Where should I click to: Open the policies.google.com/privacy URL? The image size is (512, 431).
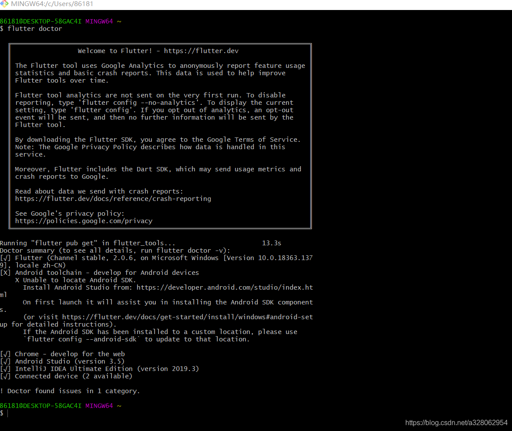84,221
